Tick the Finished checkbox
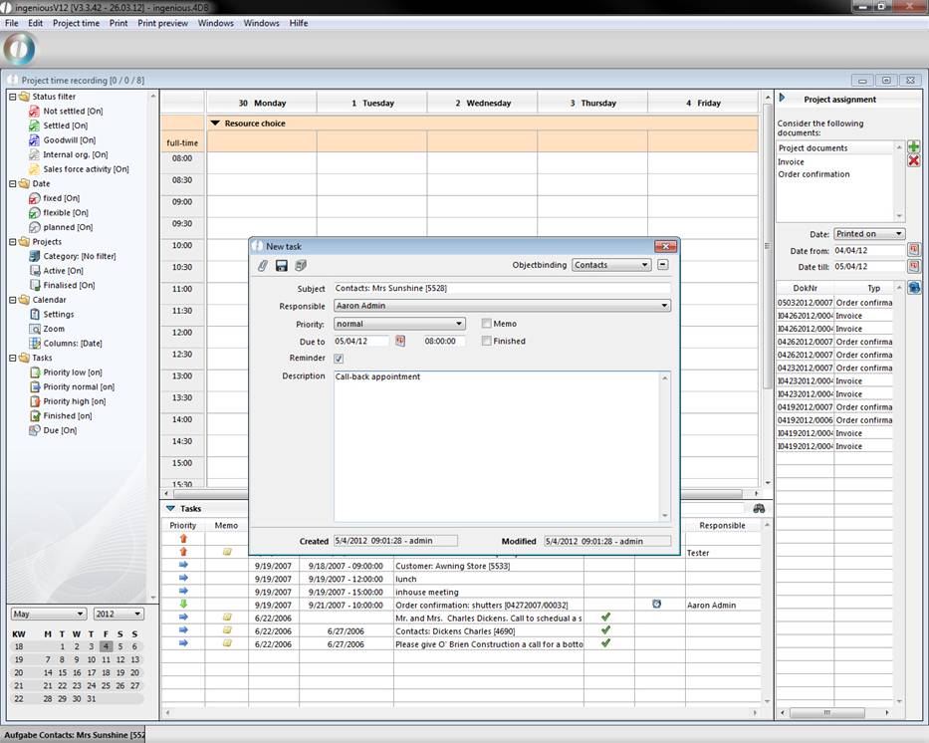This screenshot has width=929, height=743. (486, 341)
